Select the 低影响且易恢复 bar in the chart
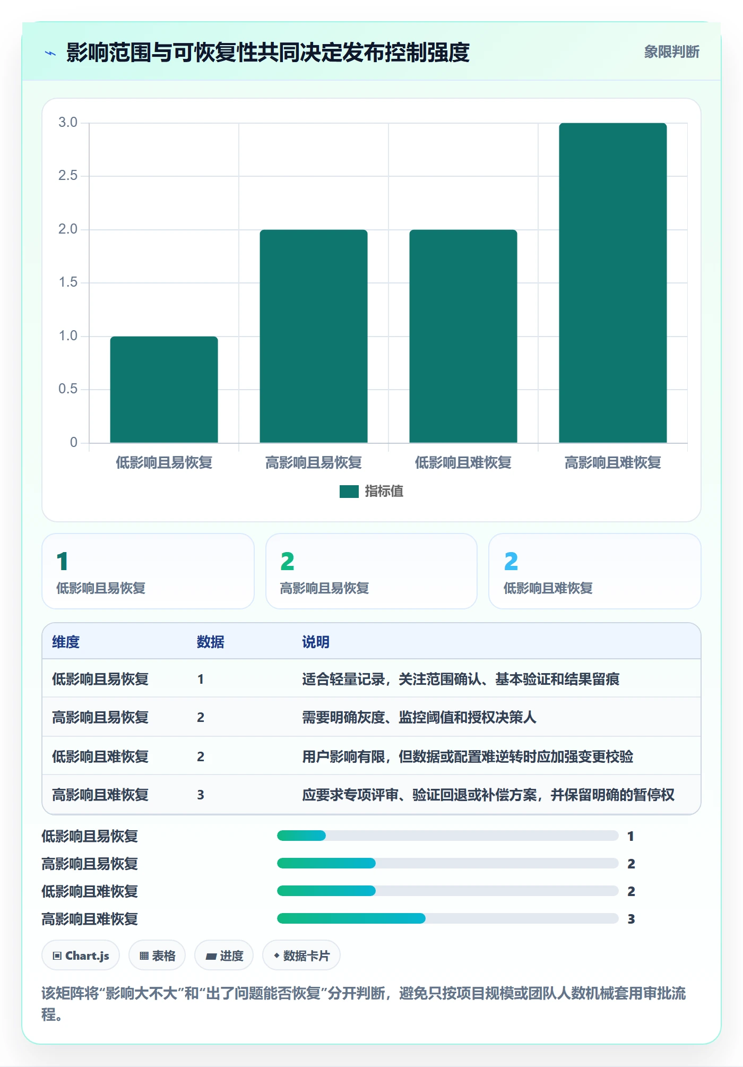 coord(164,390)
